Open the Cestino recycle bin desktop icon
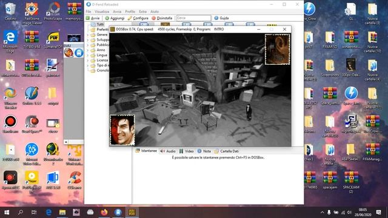This screenshot has height=218, width=388. pyautogui.click(x=10, y=12)
